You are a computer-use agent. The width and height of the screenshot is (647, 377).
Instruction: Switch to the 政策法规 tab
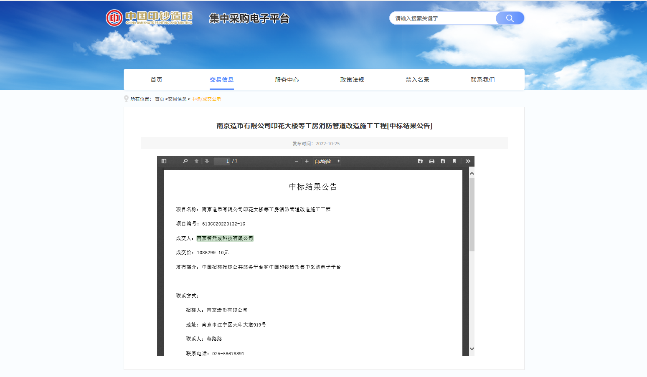(x=352, y=79)
